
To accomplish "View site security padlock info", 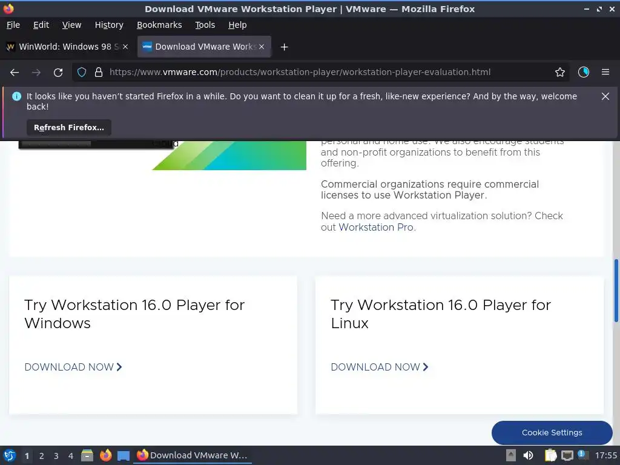I will tap(99, 73).
